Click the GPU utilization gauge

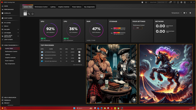point(51,30)
